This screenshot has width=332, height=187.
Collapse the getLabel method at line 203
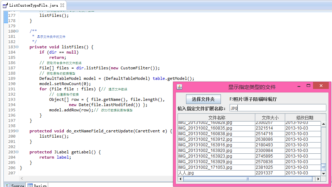tap(17, 152)
